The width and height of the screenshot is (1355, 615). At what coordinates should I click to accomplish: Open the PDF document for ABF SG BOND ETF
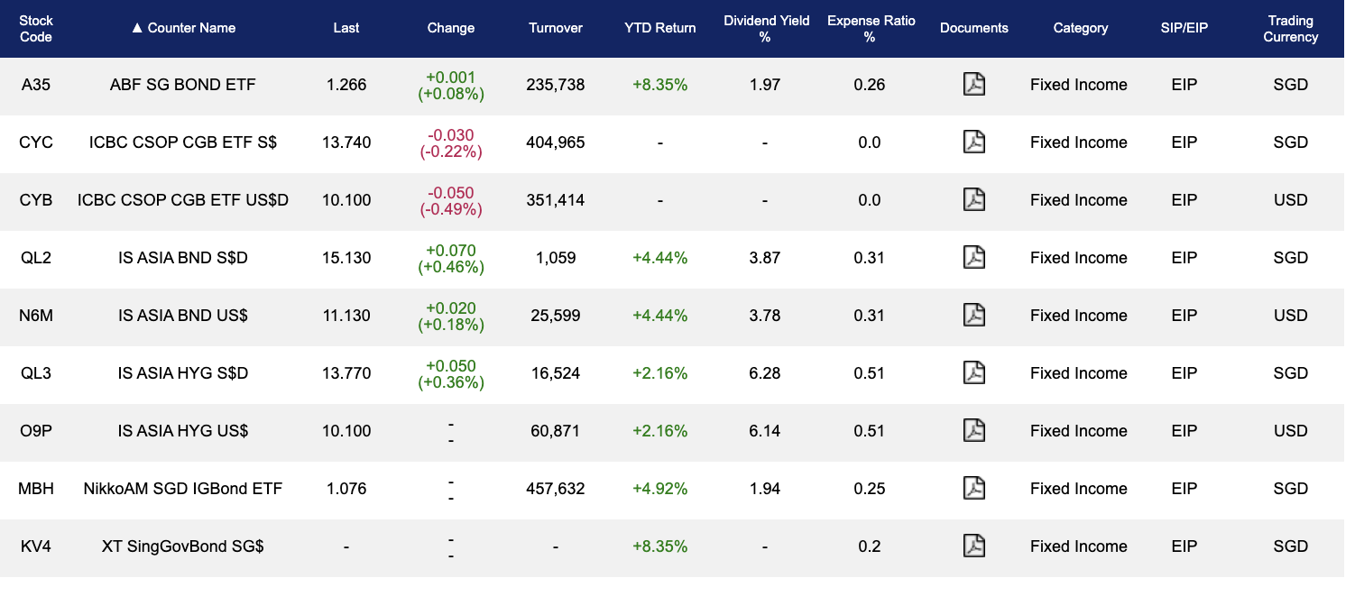[x=973, y=85]
